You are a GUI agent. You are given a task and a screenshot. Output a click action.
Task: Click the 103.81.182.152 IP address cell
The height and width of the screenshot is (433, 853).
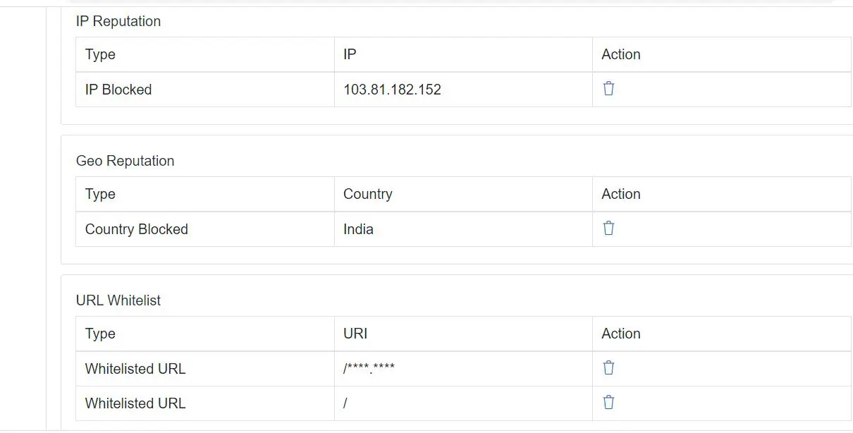392,90
